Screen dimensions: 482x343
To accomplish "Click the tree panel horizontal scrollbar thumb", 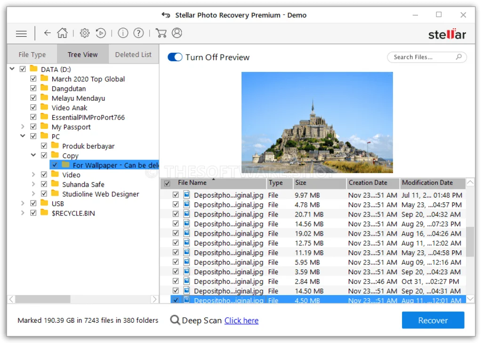I will tap(43, 299).
